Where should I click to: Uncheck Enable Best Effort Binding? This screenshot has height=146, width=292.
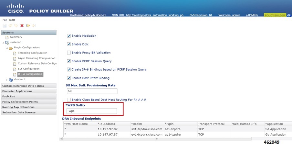(x=69, y=78)
